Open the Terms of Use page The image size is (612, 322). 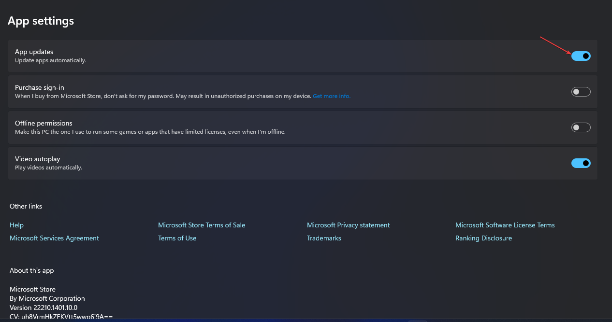point(177,238)
